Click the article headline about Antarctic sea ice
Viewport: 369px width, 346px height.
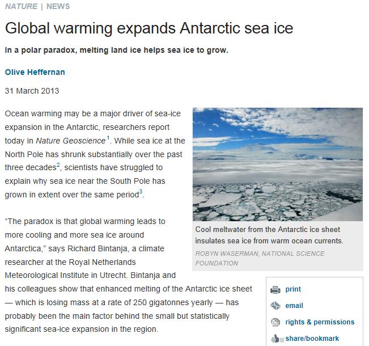coord(150,29)
